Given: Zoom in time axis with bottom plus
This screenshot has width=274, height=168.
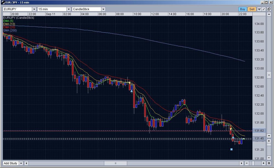Looking at the screenshot, I should click(264, 163).
